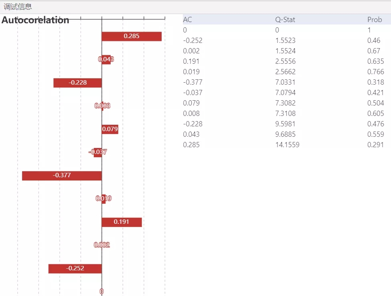Click the 0.043 bar label in chart
This screenshot has width=391, height=296.
click(106, 59)
